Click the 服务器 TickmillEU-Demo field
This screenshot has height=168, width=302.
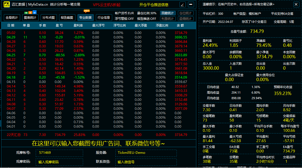[x=146, y=153]
